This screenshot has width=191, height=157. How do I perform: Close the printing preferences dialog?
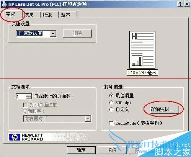click(187, 4)
